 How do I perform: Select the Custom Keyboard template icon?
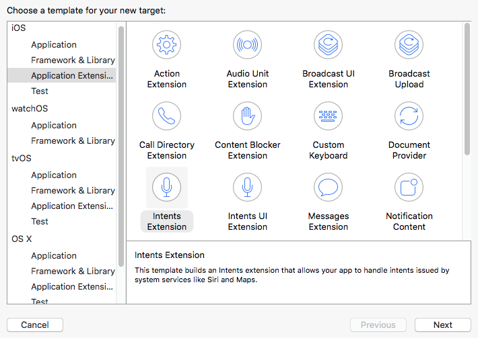coord(328,116)
